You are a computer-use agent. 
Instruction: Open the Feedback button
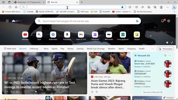tap(169, 97)
